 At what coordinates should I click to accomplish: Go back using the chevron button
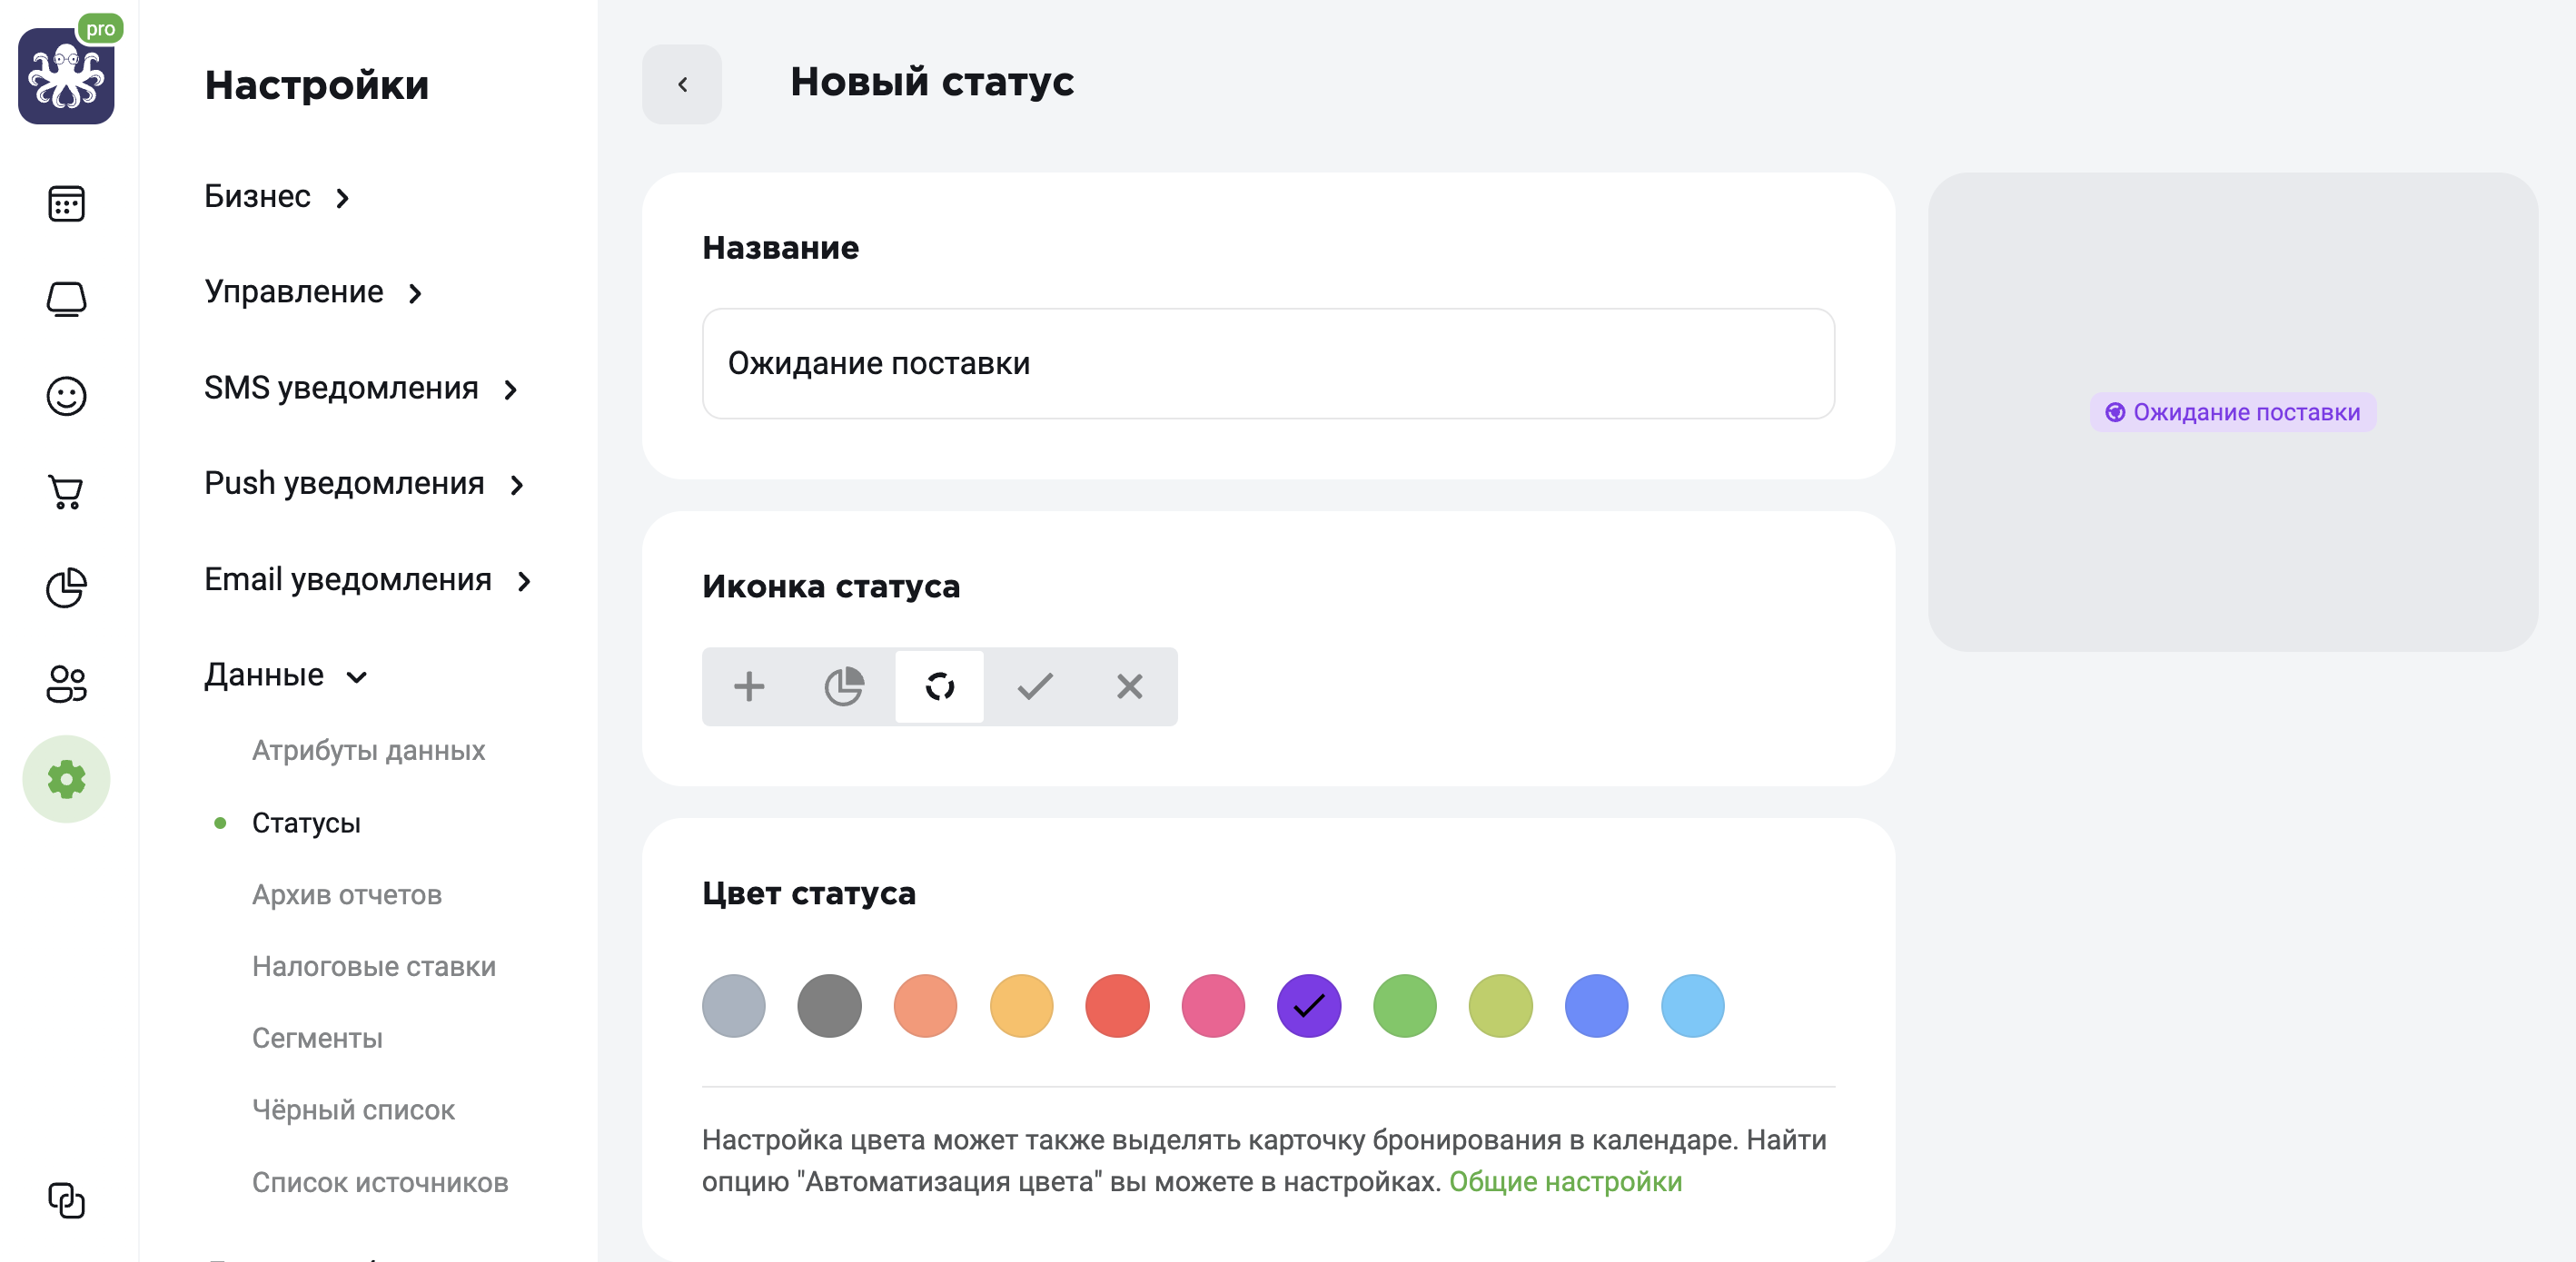coord(682,84)
